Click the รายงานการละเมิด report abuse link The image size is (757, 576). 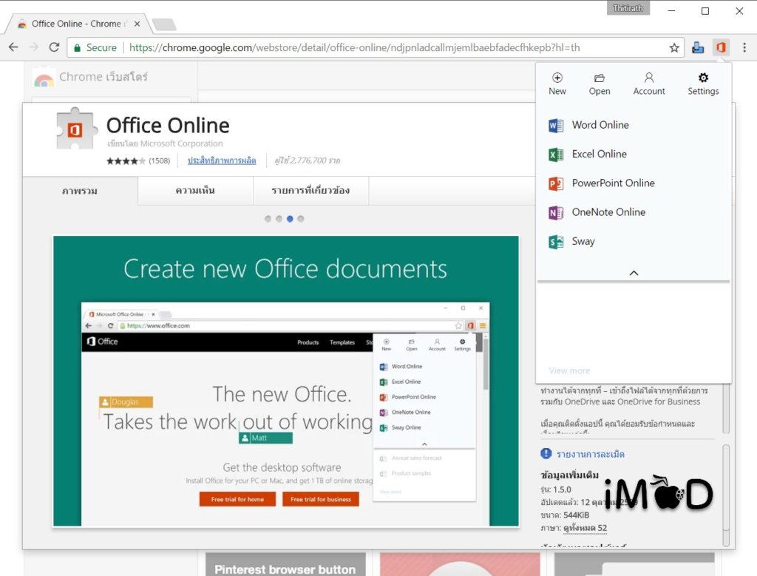(590, 453)
